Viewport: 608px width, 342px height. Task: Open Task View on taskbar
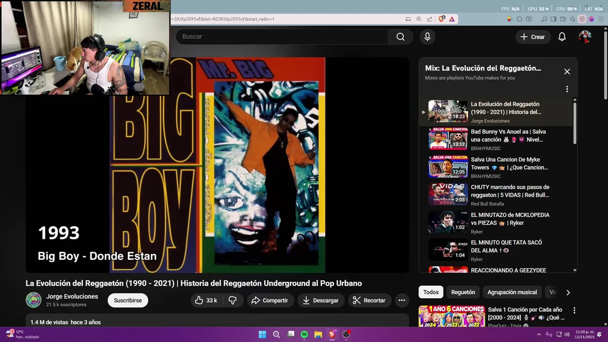291,334
